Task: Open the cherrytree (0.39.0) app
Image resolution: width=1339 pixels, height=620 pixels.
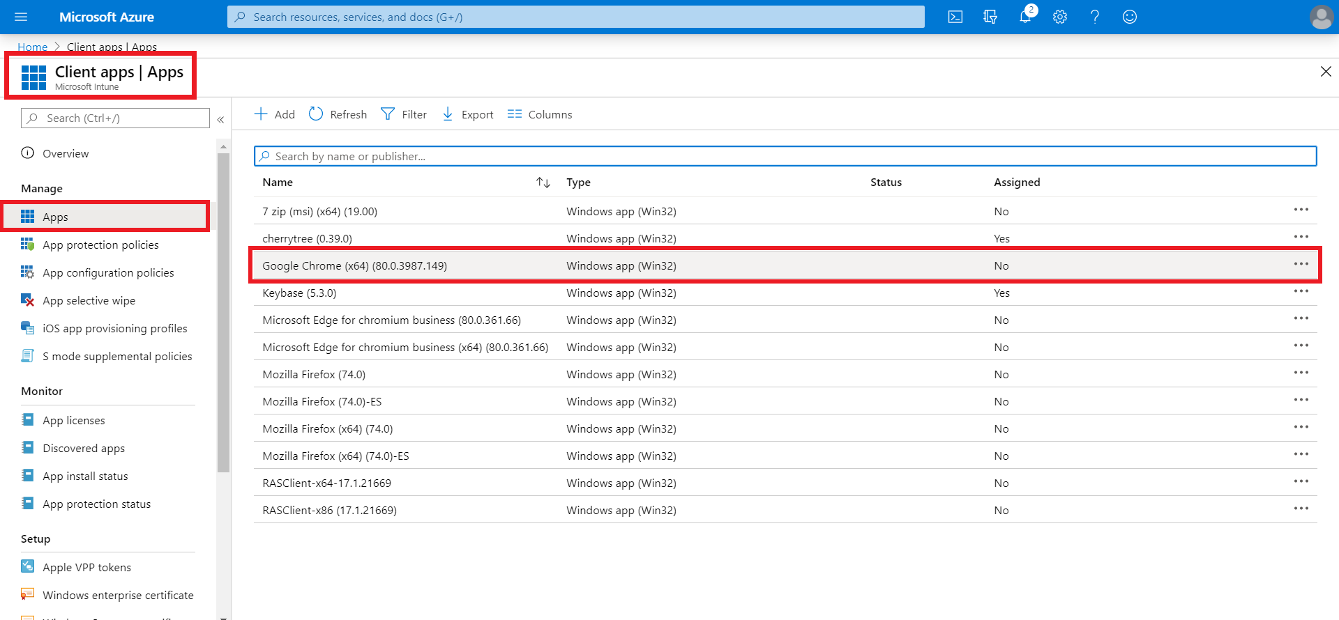Action: [x=307, y=238]
